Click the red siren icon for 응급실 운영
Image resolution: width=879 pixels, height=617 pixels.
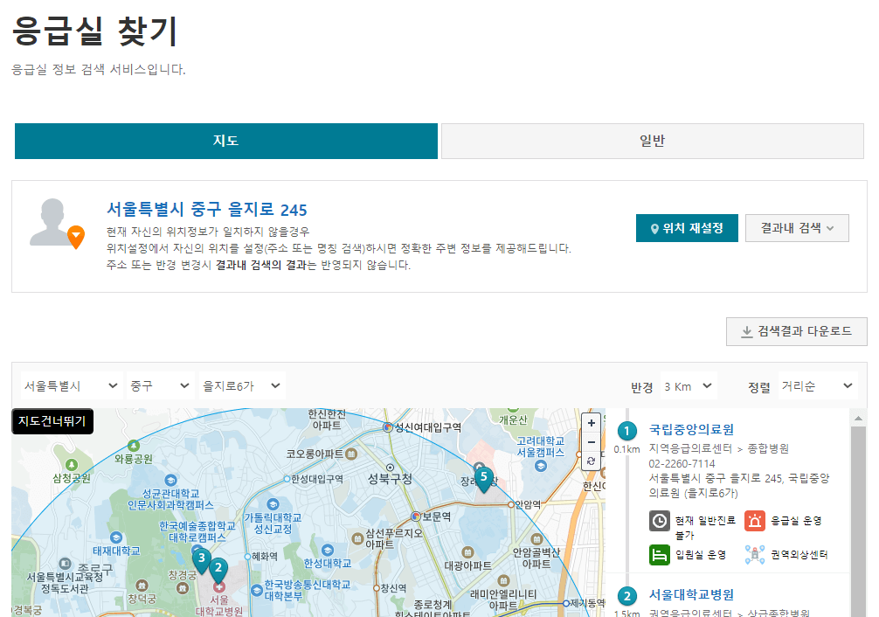click(x=753, y=520)
